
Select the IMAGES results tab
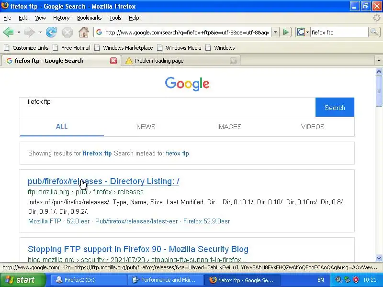[x=229, y=127]
